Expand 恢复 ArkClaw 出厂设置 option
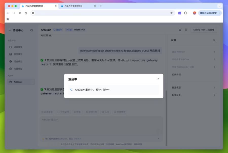228x153 pixels. click(194, 67)
